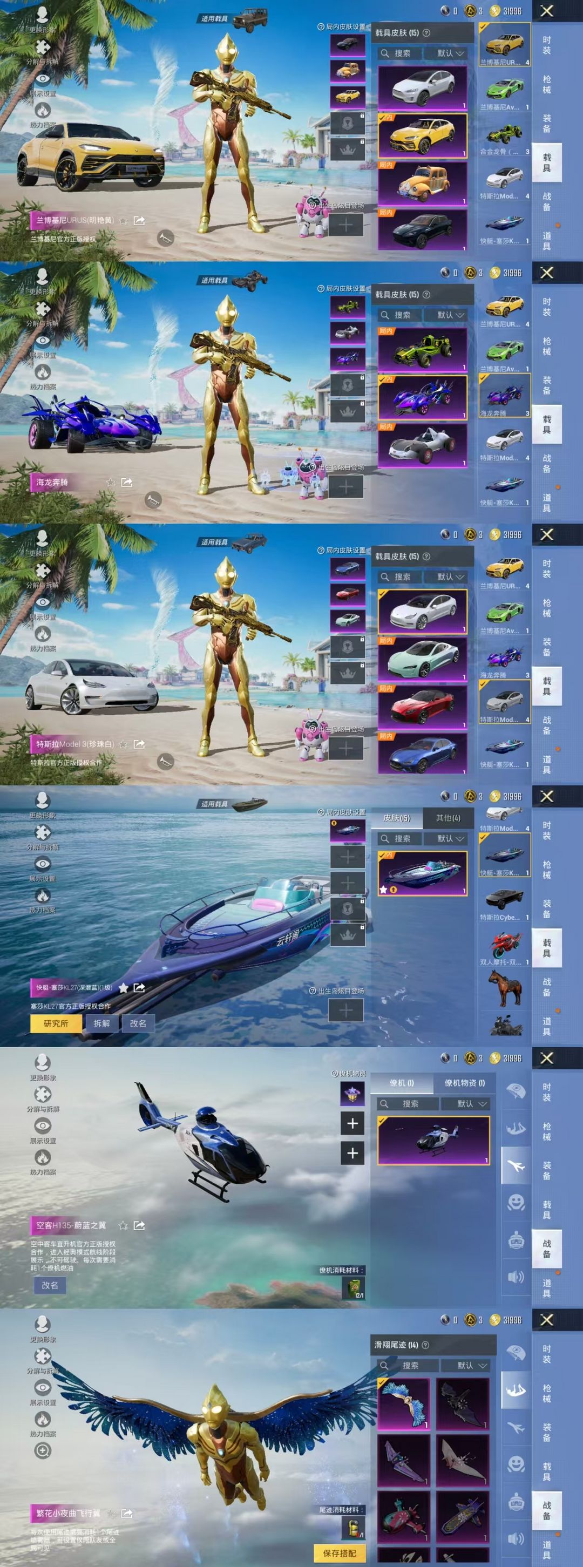Click the upper plus slot under 僚机物资

(x=352, y=1123)
